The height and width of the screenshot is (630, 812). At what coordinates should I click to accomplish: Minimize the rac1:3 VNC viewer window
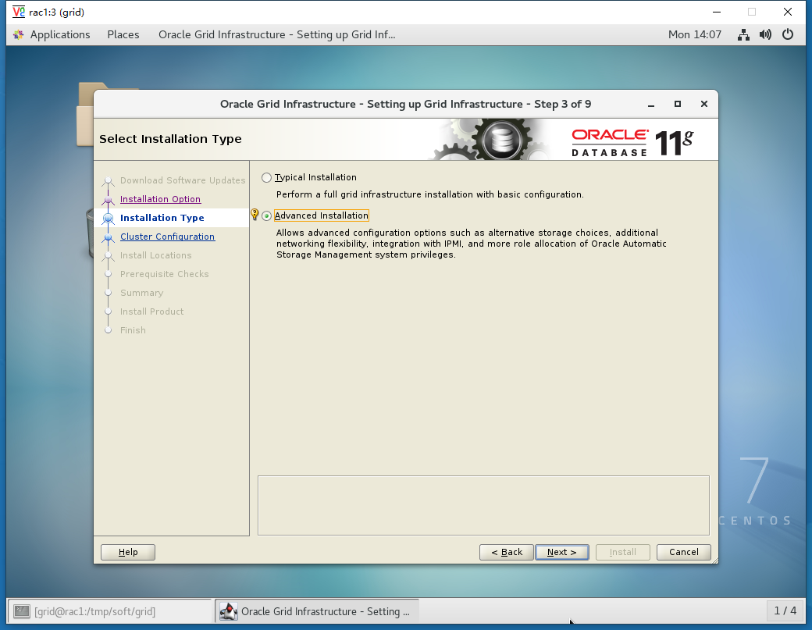(717, 12)
